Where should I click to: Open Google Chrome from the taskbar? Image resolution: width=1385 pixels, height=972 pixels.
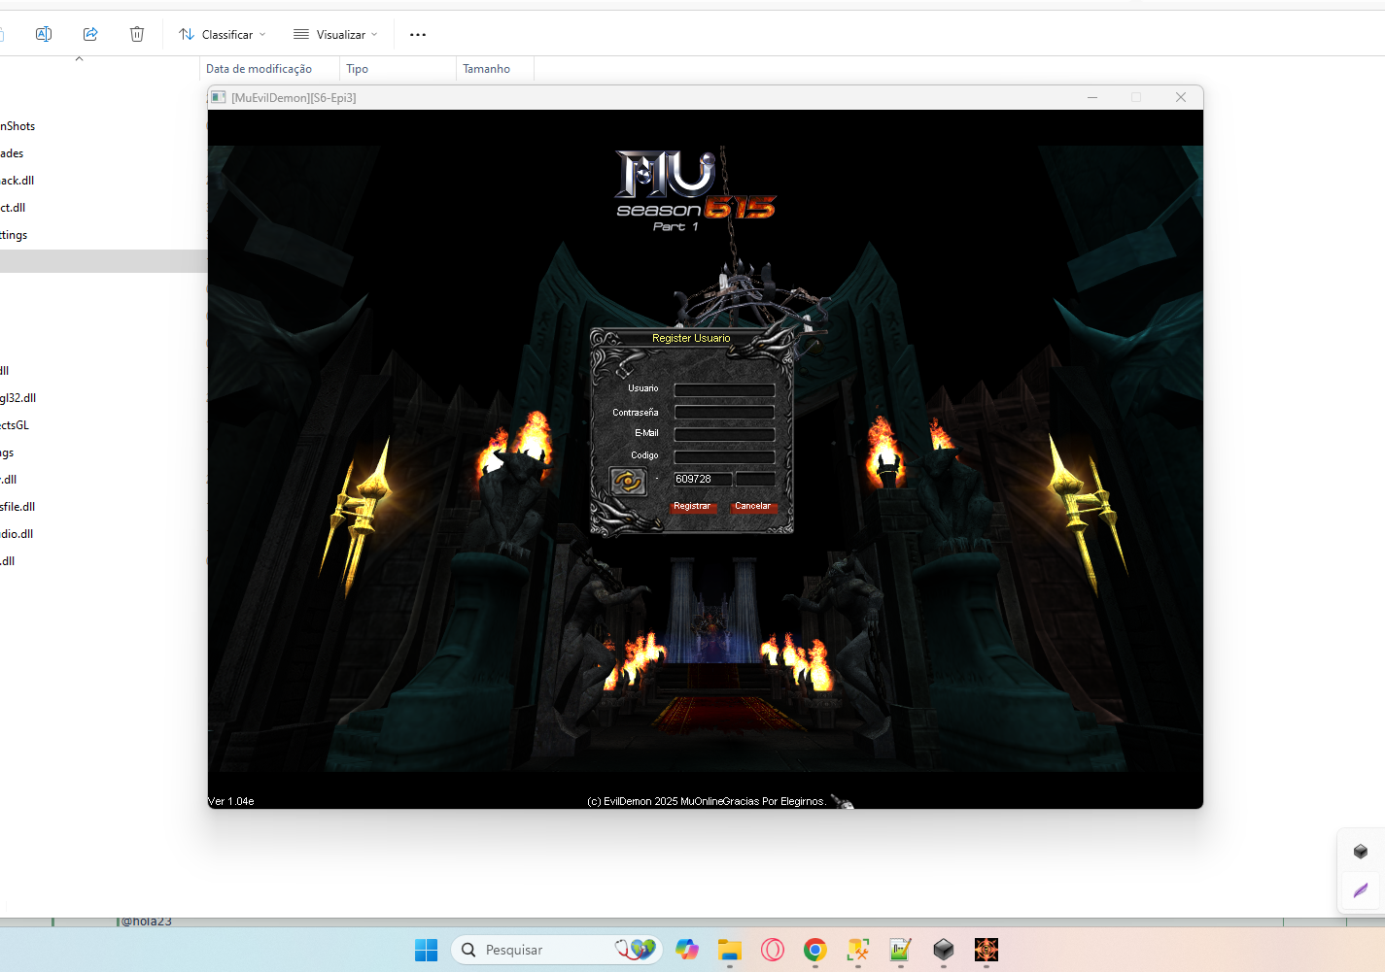pos(815,950)
